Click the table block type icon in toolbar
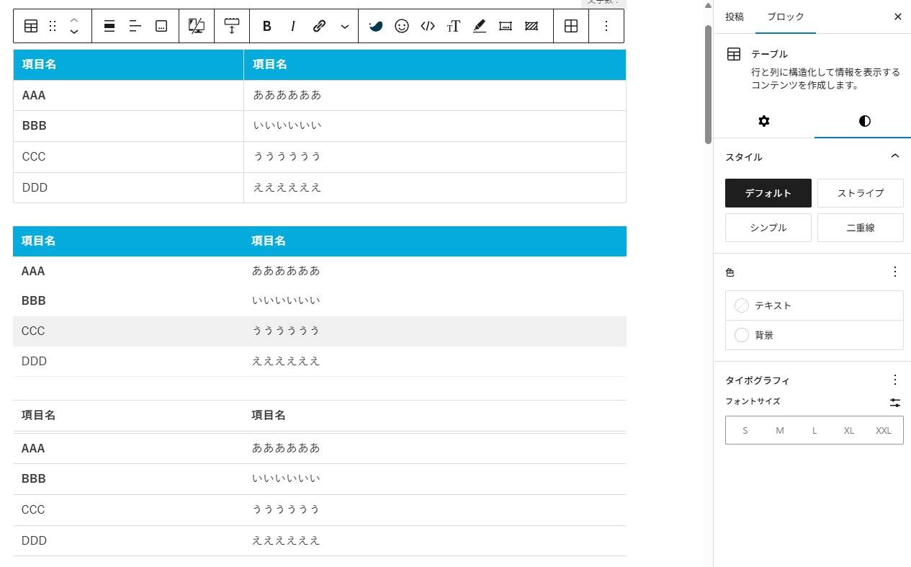Image resolution: width=911 pixels, height=567 pixels. [x=31, y=26]
